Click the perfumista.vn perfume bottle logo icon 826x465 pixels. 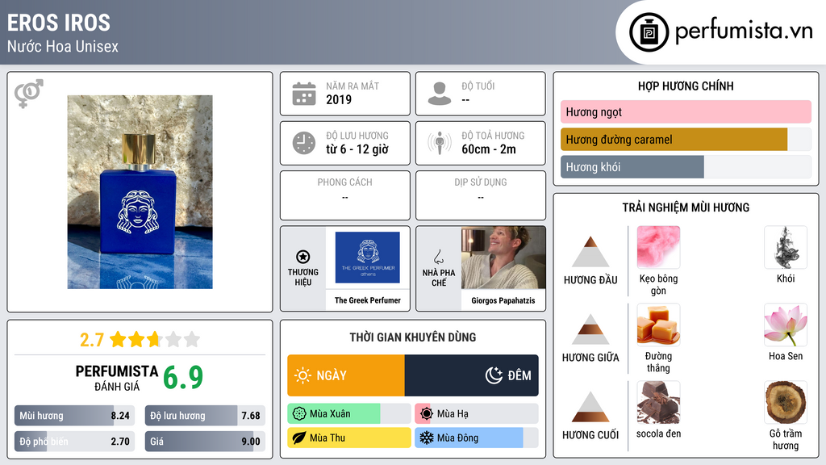click(x=649, y=32)
